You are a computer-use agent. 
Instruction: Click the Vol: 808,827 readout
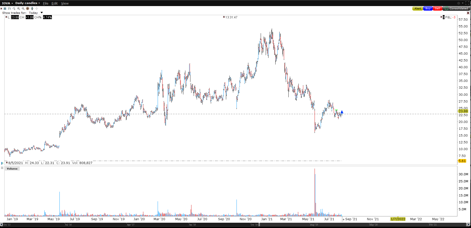pyautogui.click(x=82, y=163)
